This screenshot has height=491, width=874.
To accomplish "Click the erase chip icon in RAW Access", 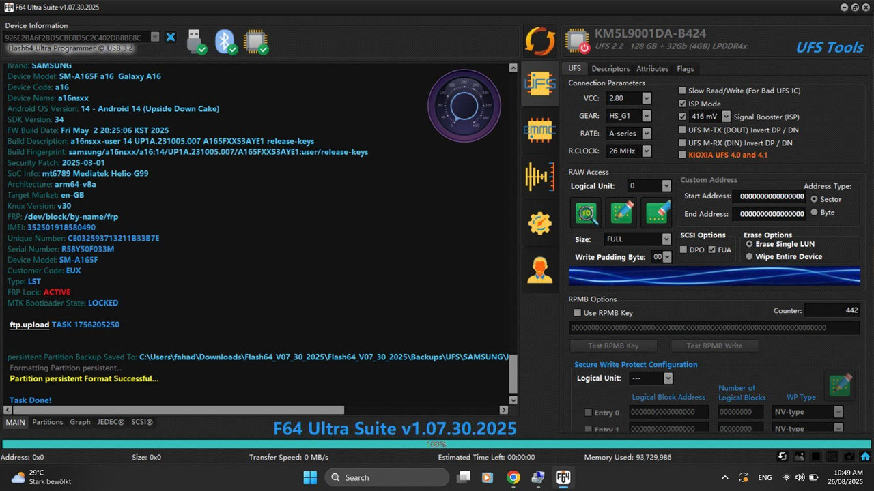I will click(x=657, y=213).
